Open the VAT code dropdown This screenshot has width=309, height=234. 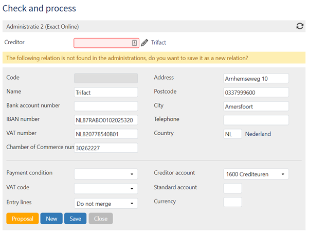click(106, 189)
